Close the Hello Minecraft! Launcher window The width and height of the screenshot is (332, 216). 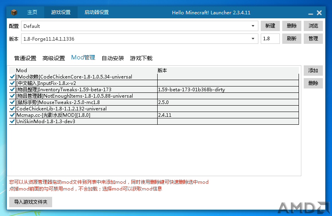pos(319,13)
